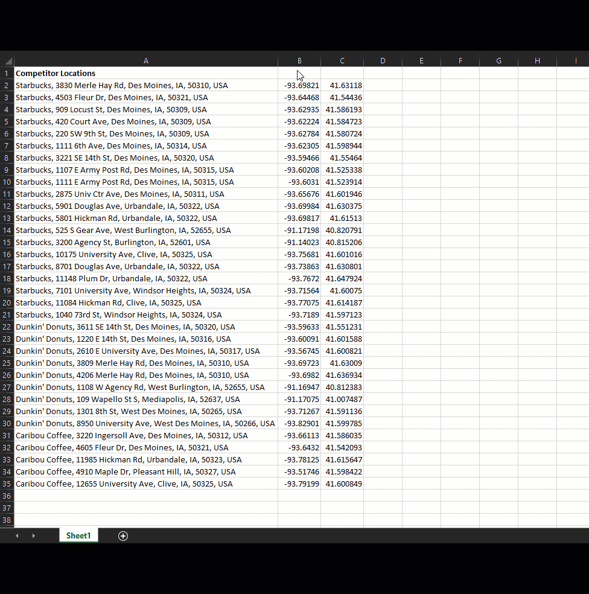Click latitude value 41.007487

(x=342, y=399)
